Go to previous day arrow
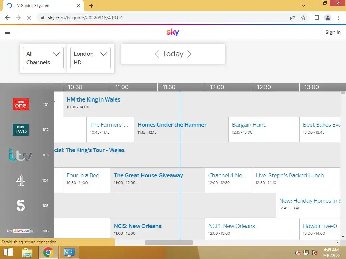Screen dimensions: 346x259 click(x=157, y=54)
